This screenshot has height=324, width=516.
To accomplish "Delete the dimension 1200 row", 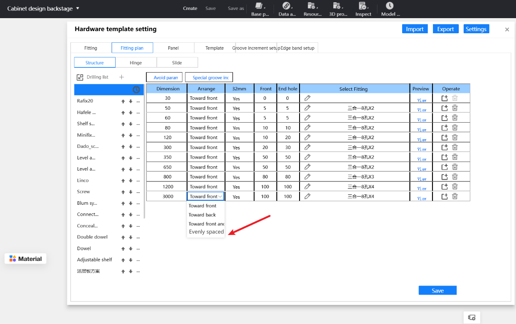I will [455, 187].
